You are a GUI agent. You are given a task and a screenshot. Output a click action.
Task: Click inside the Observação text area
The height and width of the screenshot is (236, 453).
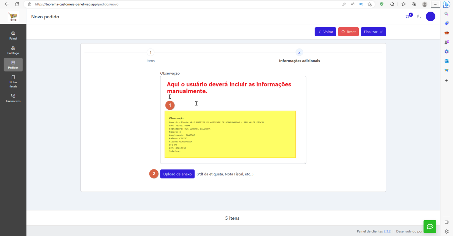(233, 120)
